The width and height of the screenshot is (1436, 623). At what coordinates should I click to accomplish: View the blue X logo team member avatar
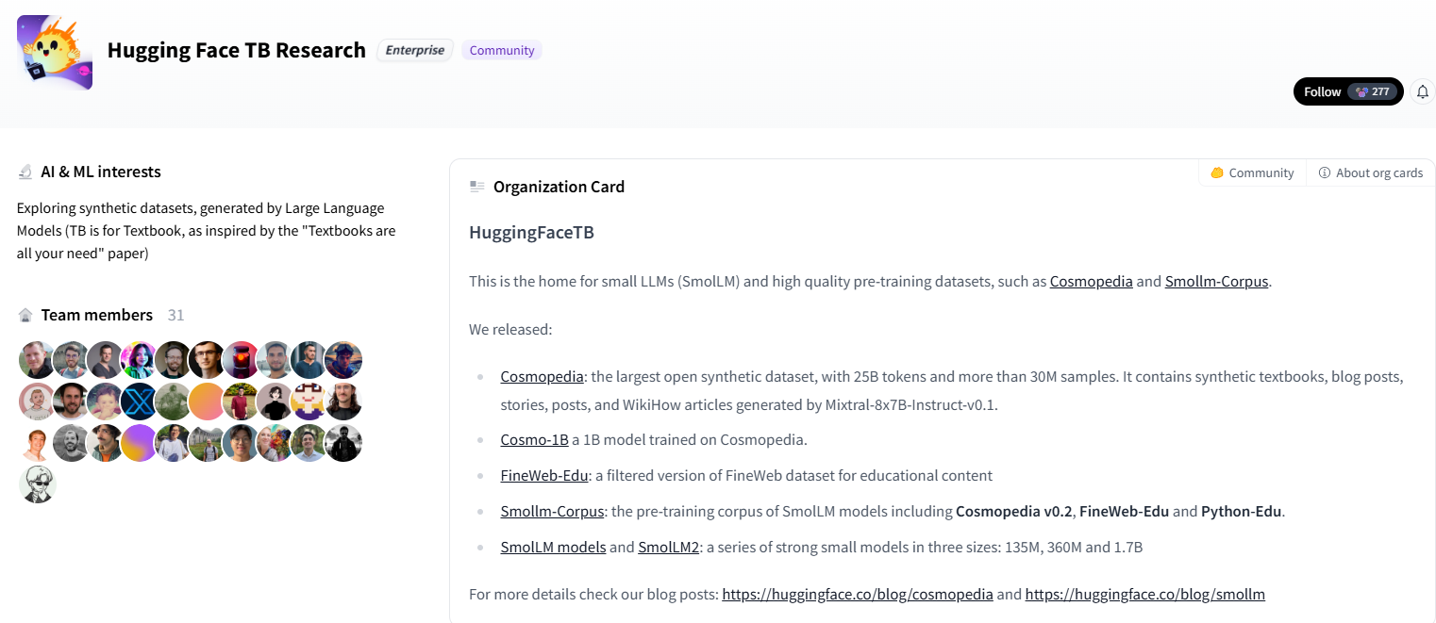140,402
